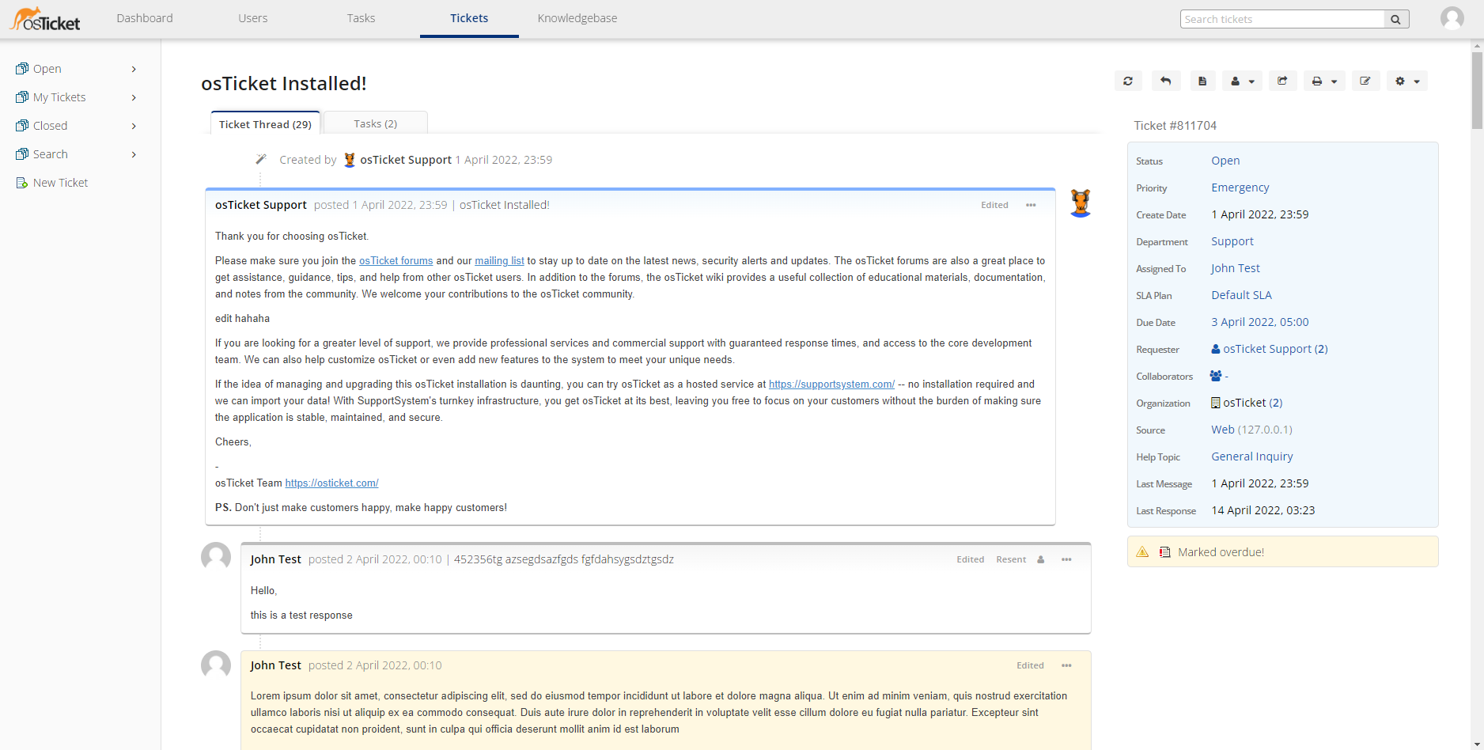Switch to the Tasks (2) tab
The image size is (1484, 750).
pos(375,123)
